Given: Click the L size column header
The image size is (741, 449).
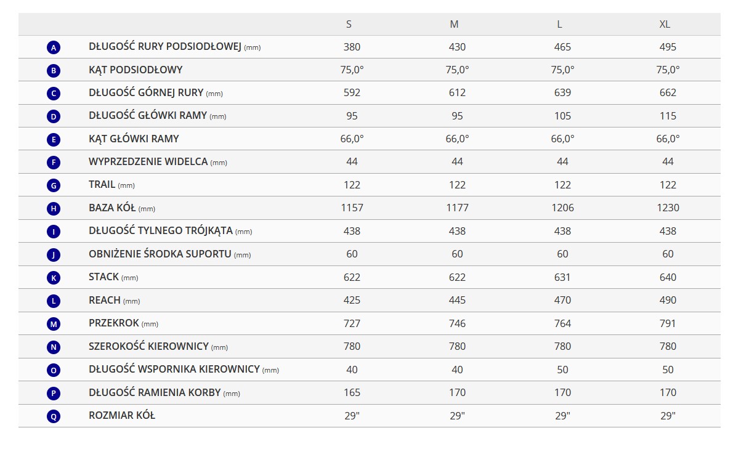Looking at the screenshot, I should click(x=559, y=24).
